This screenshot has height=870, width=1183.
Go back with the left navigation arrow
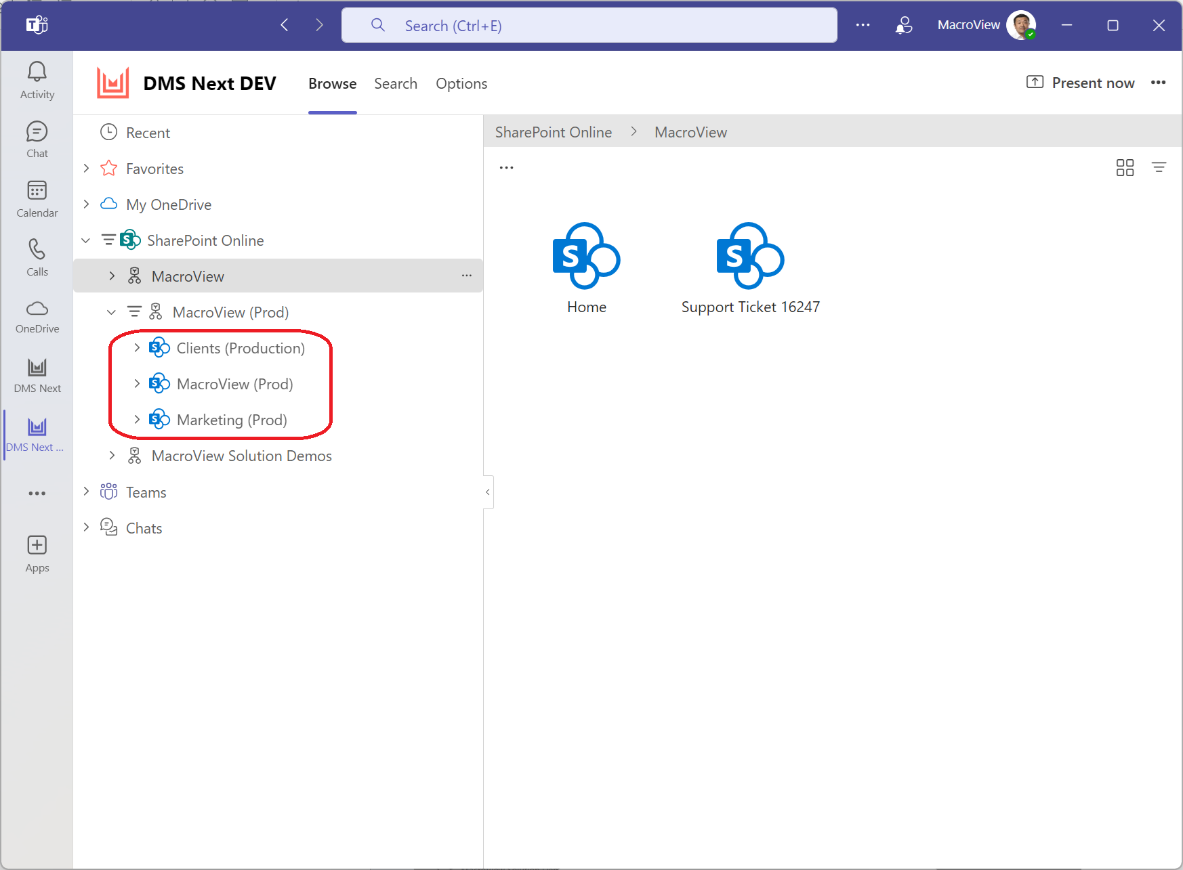click(x=285, y=25)
